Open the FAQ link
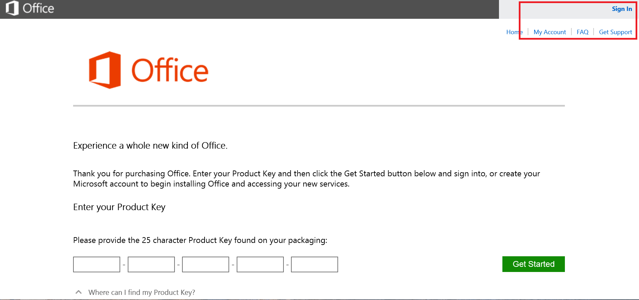Viewport: 639px width, 300px height. tap(582, 32)
